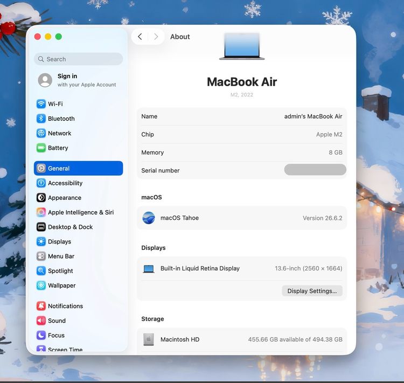Click the hidden serial number pill

click(315, 170)
